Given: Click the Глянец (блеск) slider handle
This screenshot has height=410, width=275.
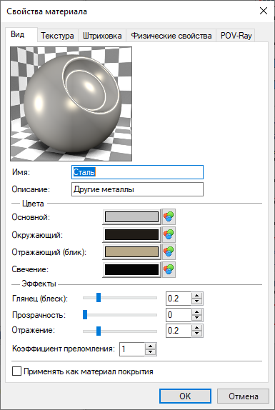Looking at the screenshot, I should [99, 298].
